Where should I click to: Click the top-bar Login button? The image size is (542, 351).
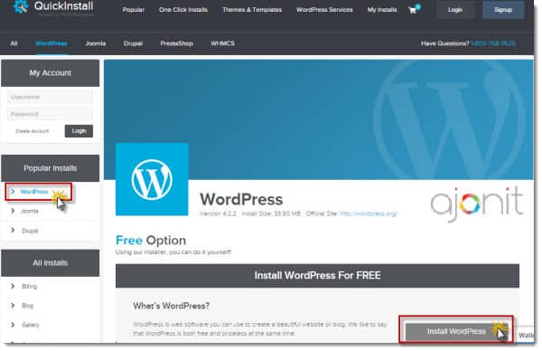455,10
